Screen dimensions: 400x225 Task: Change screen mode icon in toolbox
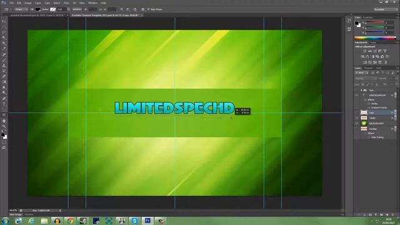(4, 147)
